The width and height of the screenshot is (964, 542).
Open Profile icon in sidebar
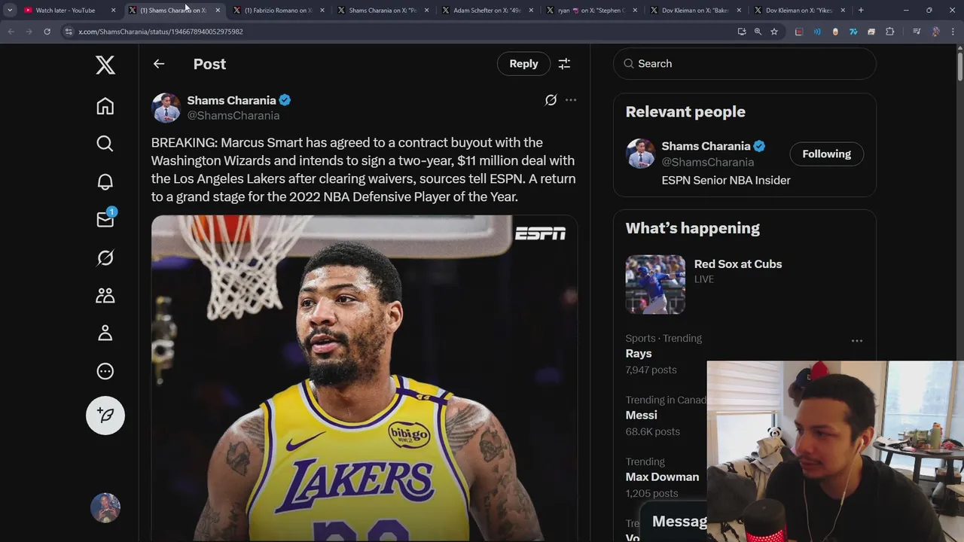(x=105, y=333)
